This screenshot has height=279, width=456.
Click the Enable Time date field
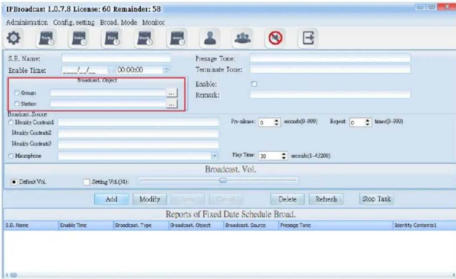85,70
